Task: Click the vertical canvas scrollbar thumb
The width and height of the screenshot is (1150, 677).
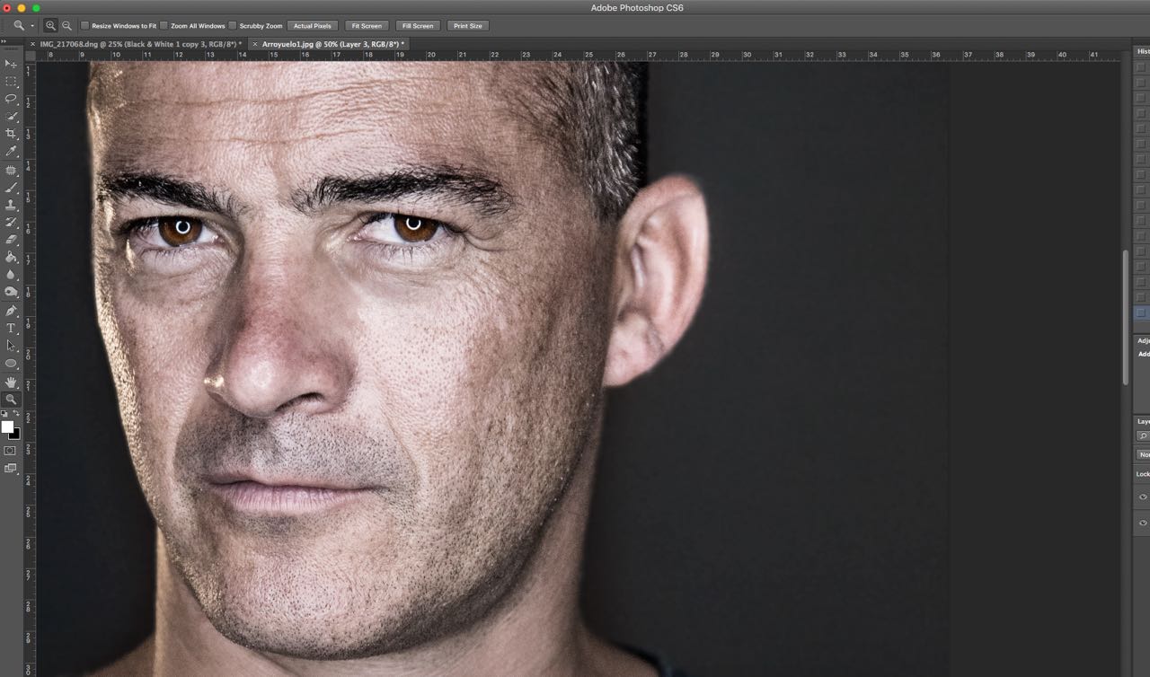Action: tap(1125, 316)
